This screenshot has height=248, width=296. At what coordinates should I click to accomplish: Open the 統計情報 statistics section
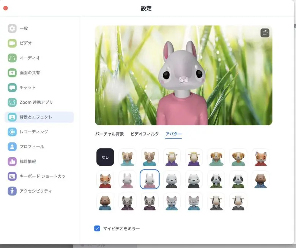pyautogui.click(x=39, y=161)
